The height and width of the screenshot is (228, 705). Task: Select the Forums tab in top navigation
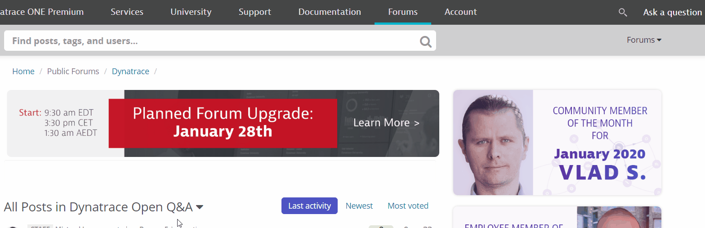(403, 12)
